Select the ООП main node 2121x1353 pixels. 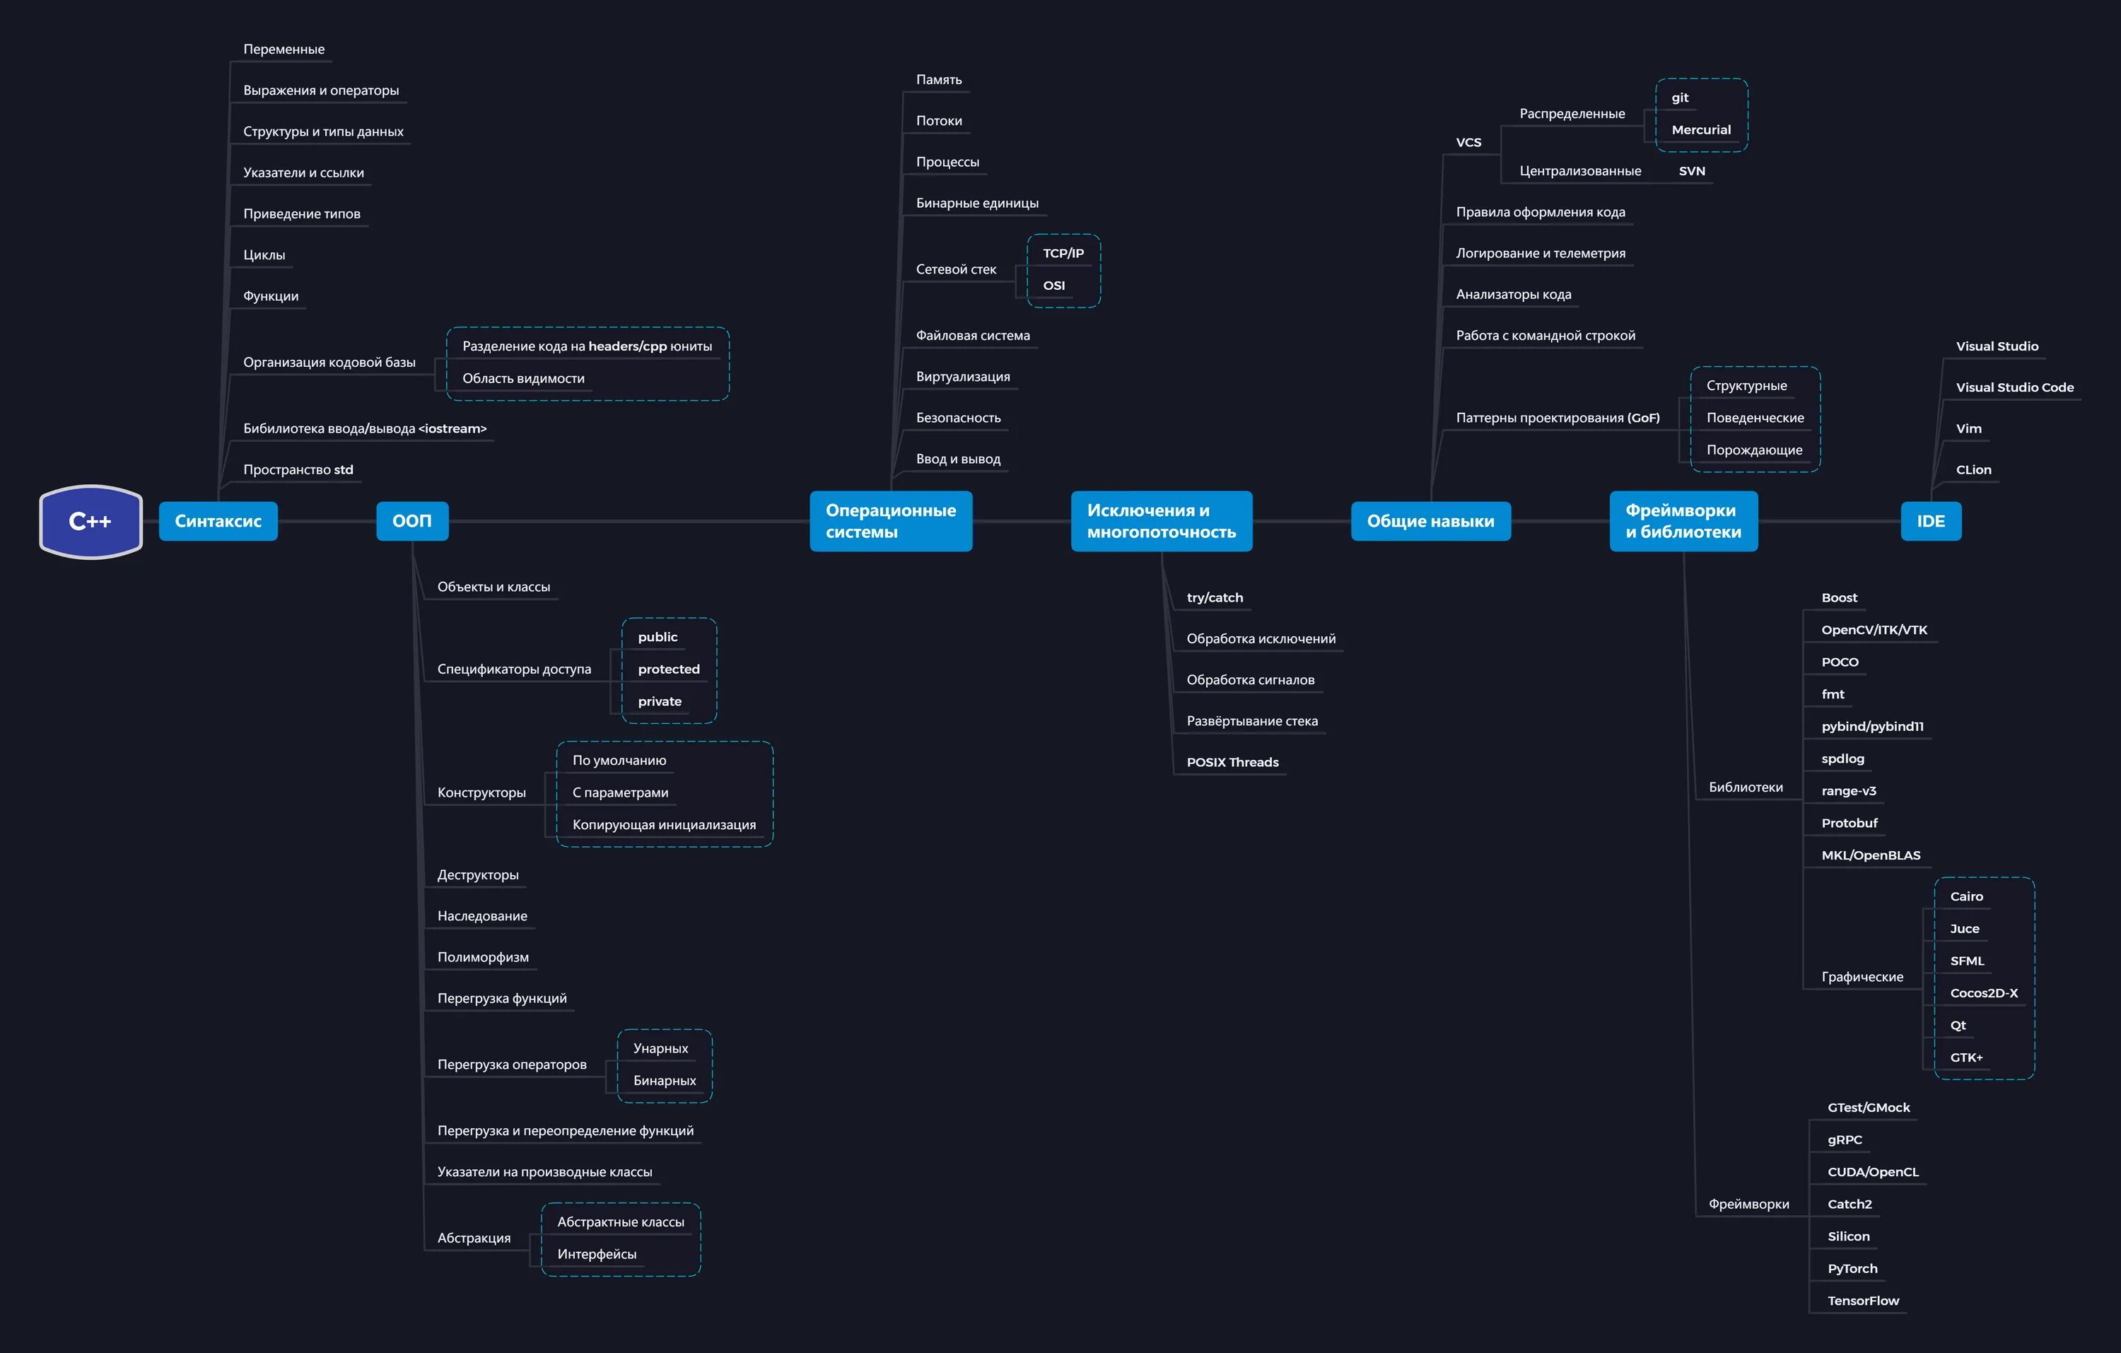pyautogui.click(x=412, y=522)
